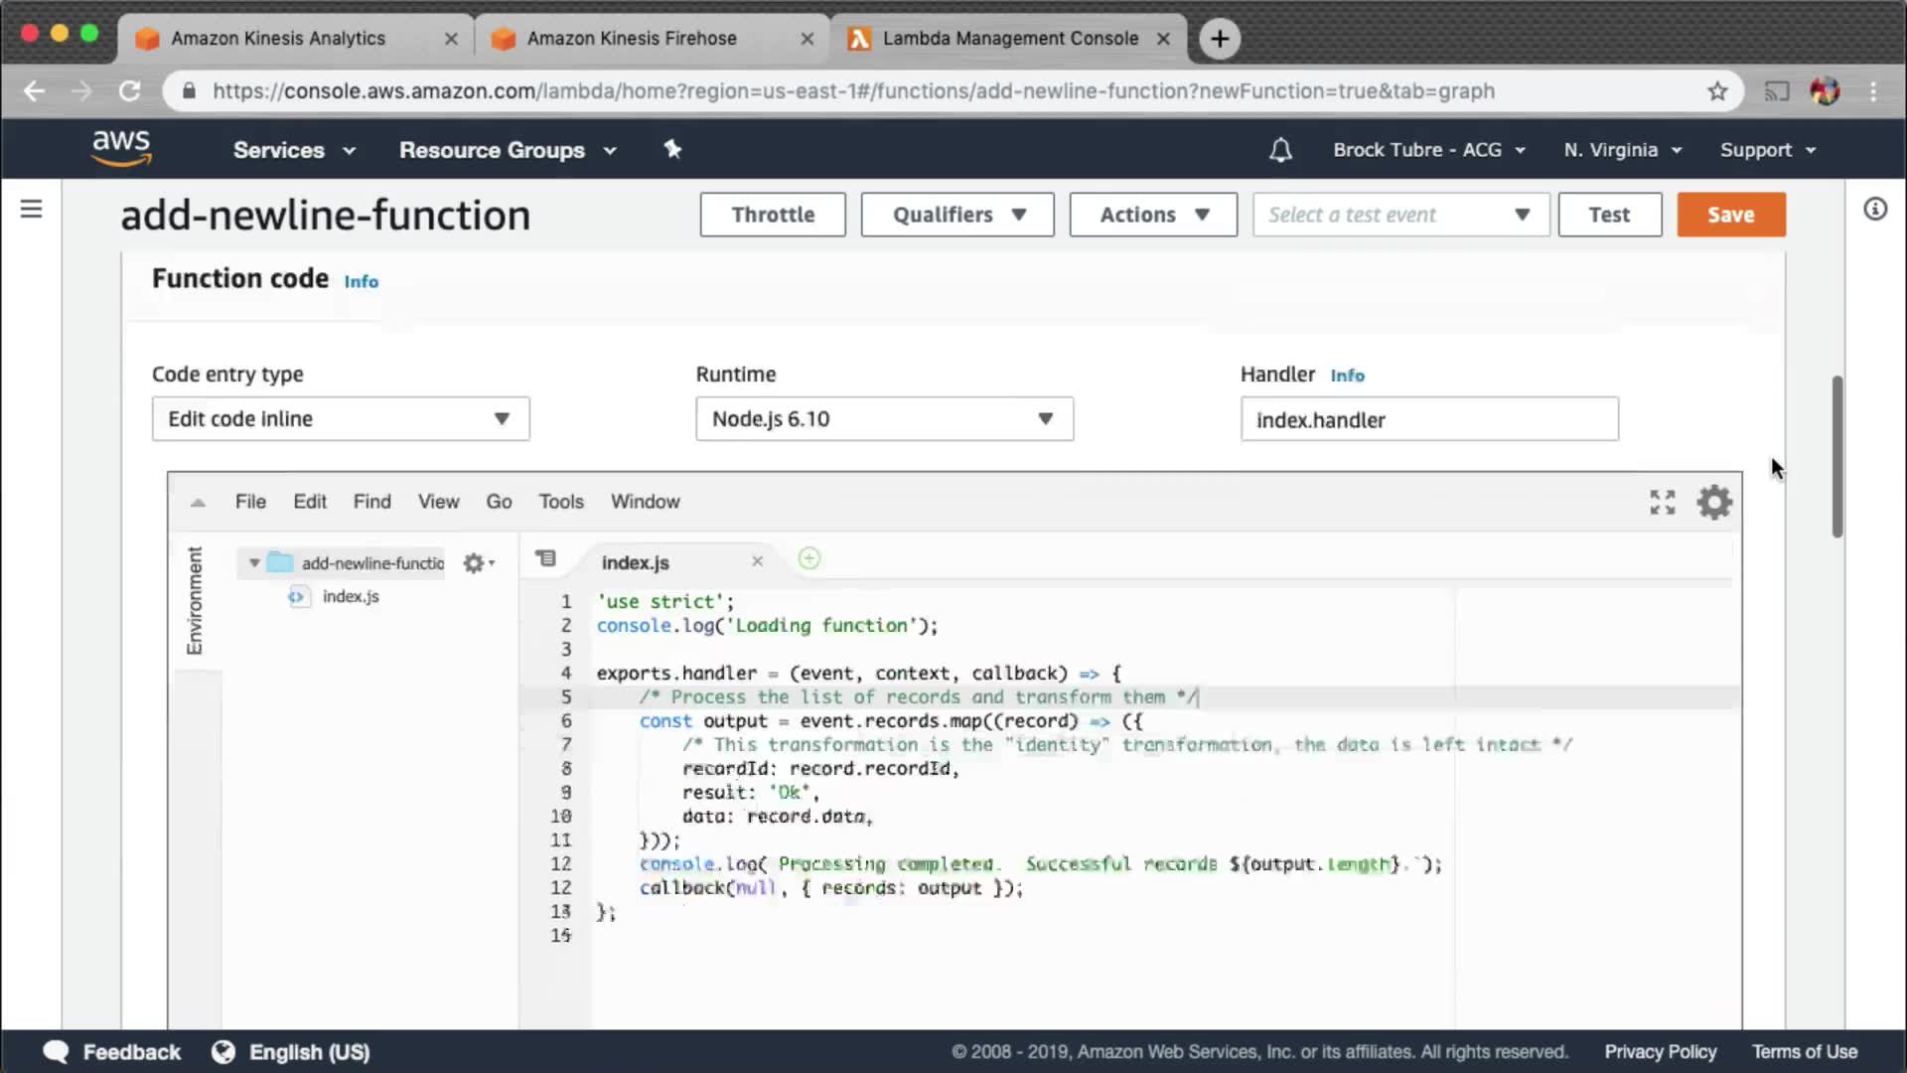
Task: Select index.js file in environment tree
Action: click(350, 596)
